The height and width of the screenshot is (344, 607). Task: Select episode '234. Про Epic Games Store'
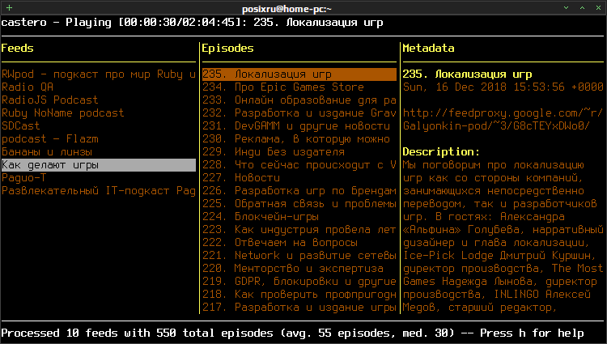(283, 87)
